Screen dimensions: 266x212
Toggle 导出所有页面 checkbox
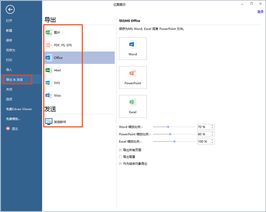[x=120, y=150]
